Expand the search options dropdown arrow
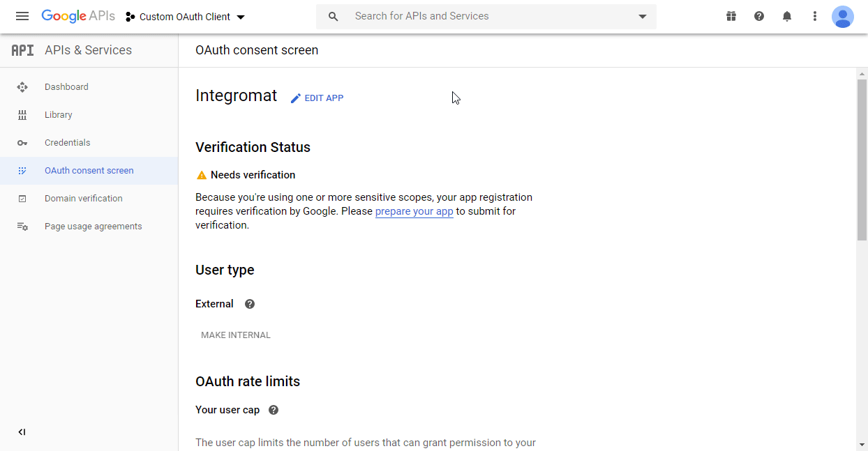868x451 pixels. coord(642,16)
